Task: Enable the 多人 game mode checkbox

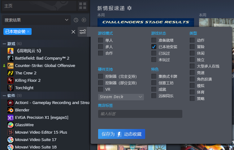Action: click(x=101, y=47)
